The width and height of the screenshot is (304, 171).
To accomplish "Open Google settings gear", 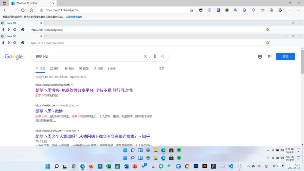I will 260,56.
